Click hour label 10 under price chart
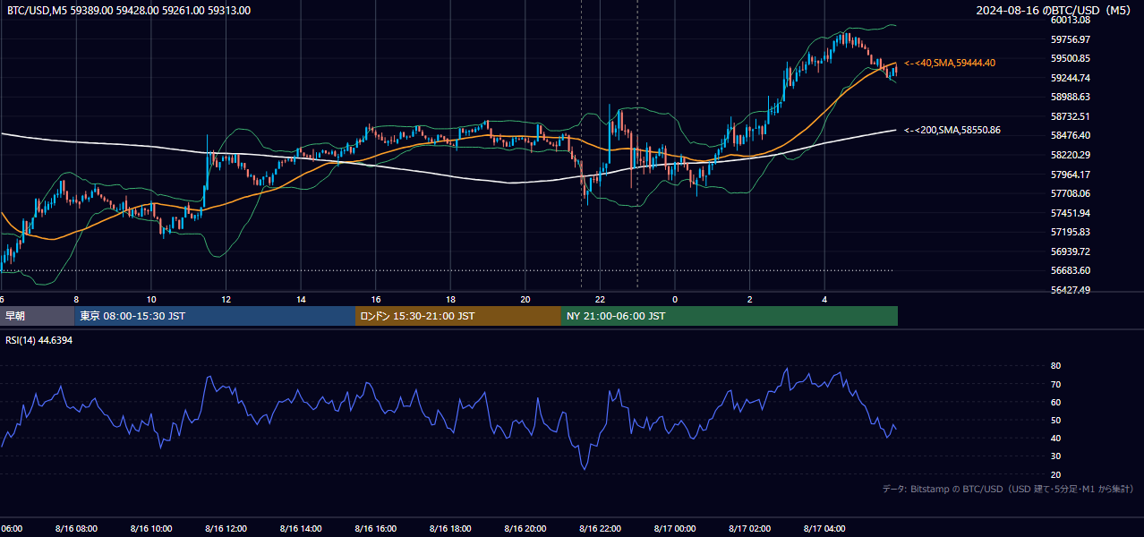 (151, 299)
